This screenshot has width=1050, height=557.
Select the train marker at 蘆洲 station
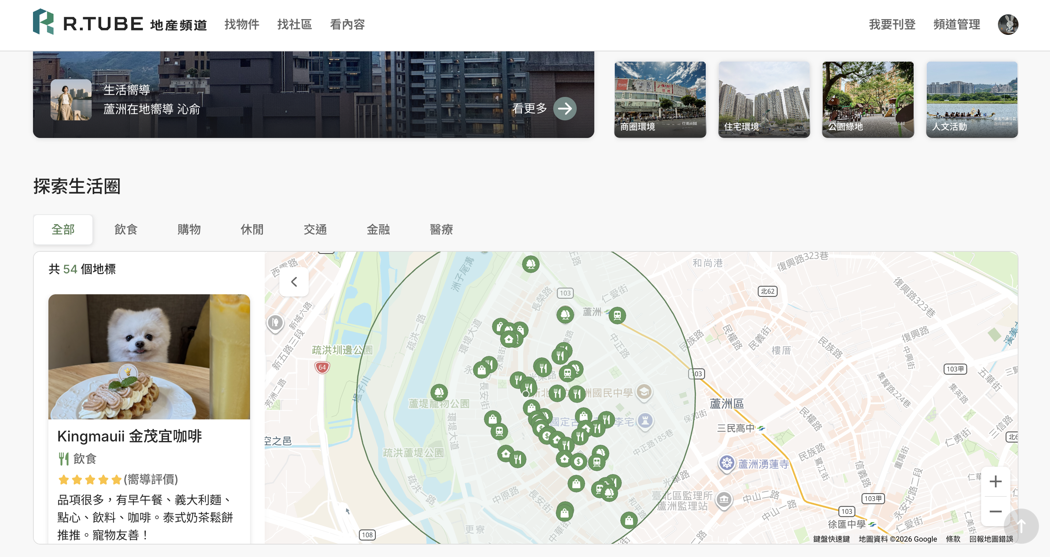point(617,316)
